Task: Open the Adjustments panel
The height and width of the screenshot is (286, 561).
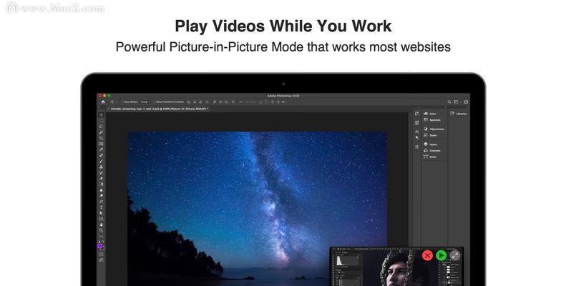Action: coord(434,129)
